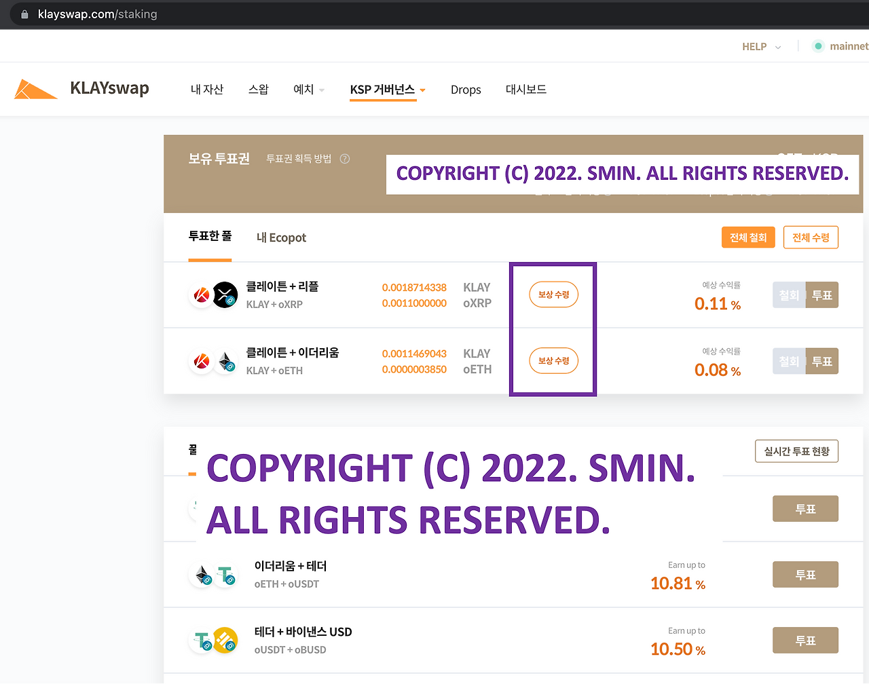
Task: Click 보상 수령 for KLAY + oXRP
Action: click(x=553, y=294)
